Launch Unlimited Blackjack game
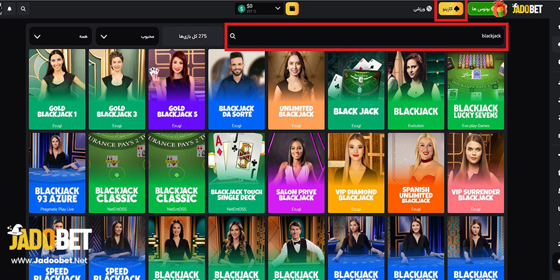 point(296,89)
